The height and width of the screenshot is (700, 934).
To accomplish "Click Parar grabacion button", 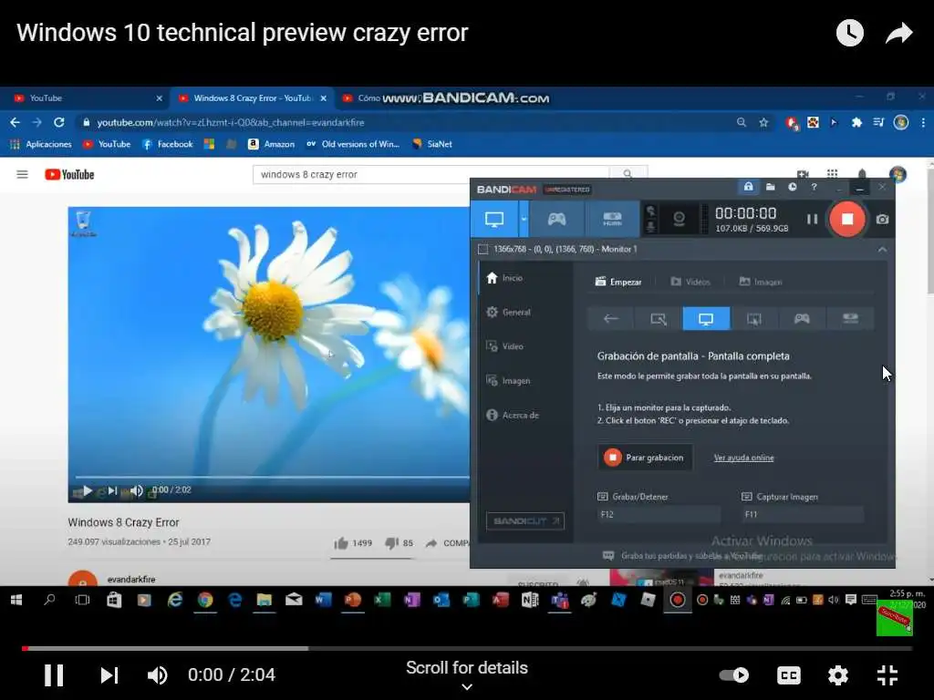I will (645, 458).
